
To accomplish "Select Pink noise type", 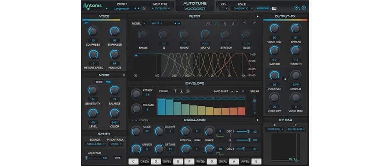I will pyautogui.click(x=108, y=82).
